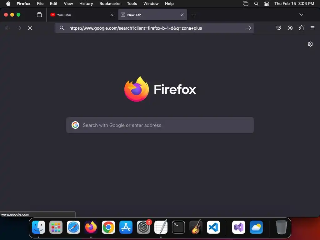This screenshot has height=240, width=320.
Task: Expand the list all tabs chevron
Action: (301, 15)
